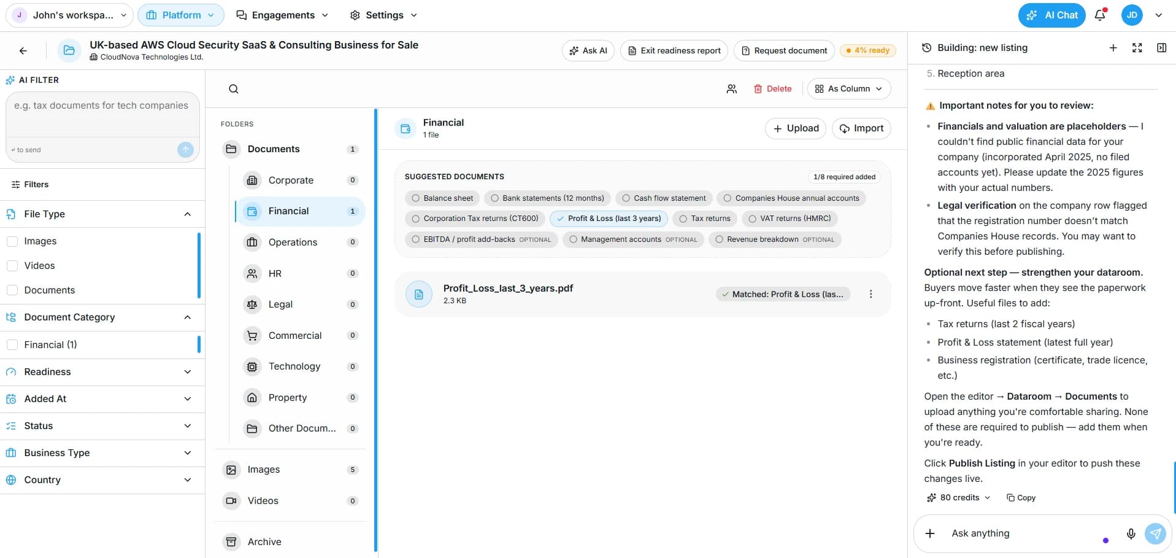
Task: Check the Images file type checkbox
Action: [12, 241]
